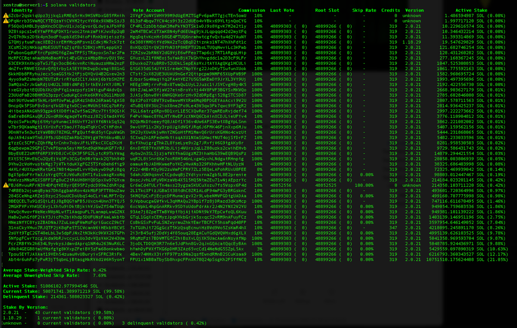Click the "Skip Rate" column header
This screenshot has height=328, width=517.
point(364,10)
